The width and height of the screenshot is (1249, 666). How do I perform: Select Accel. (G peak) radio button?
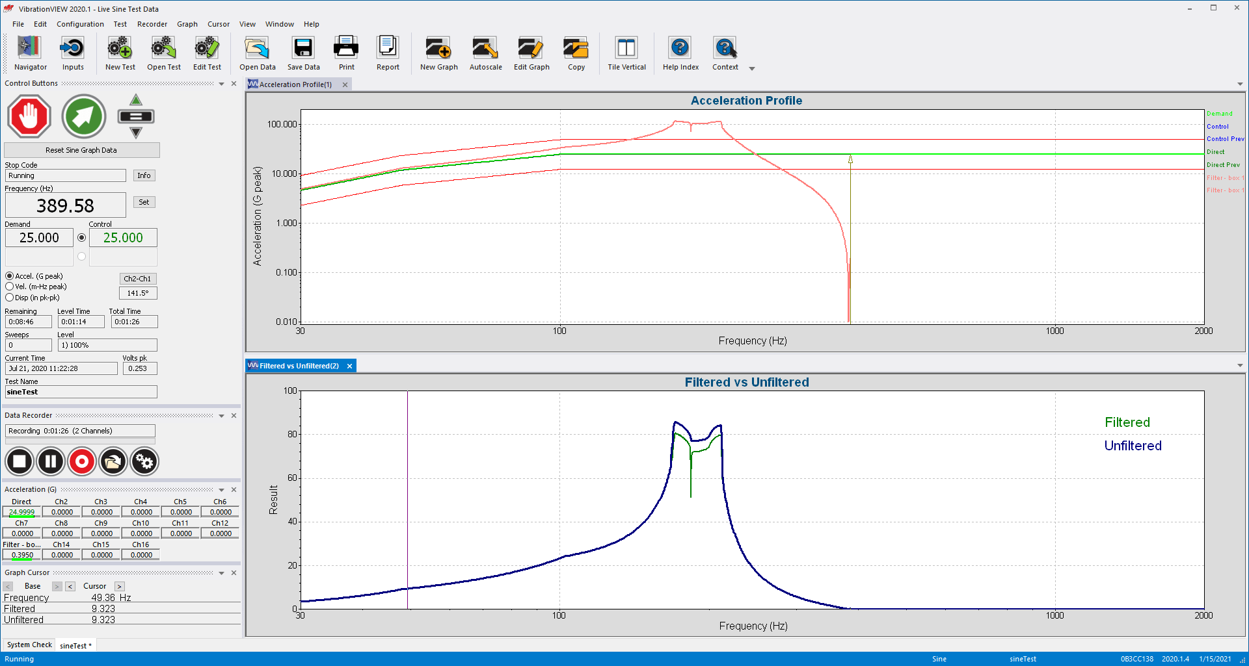click(10, 276)
